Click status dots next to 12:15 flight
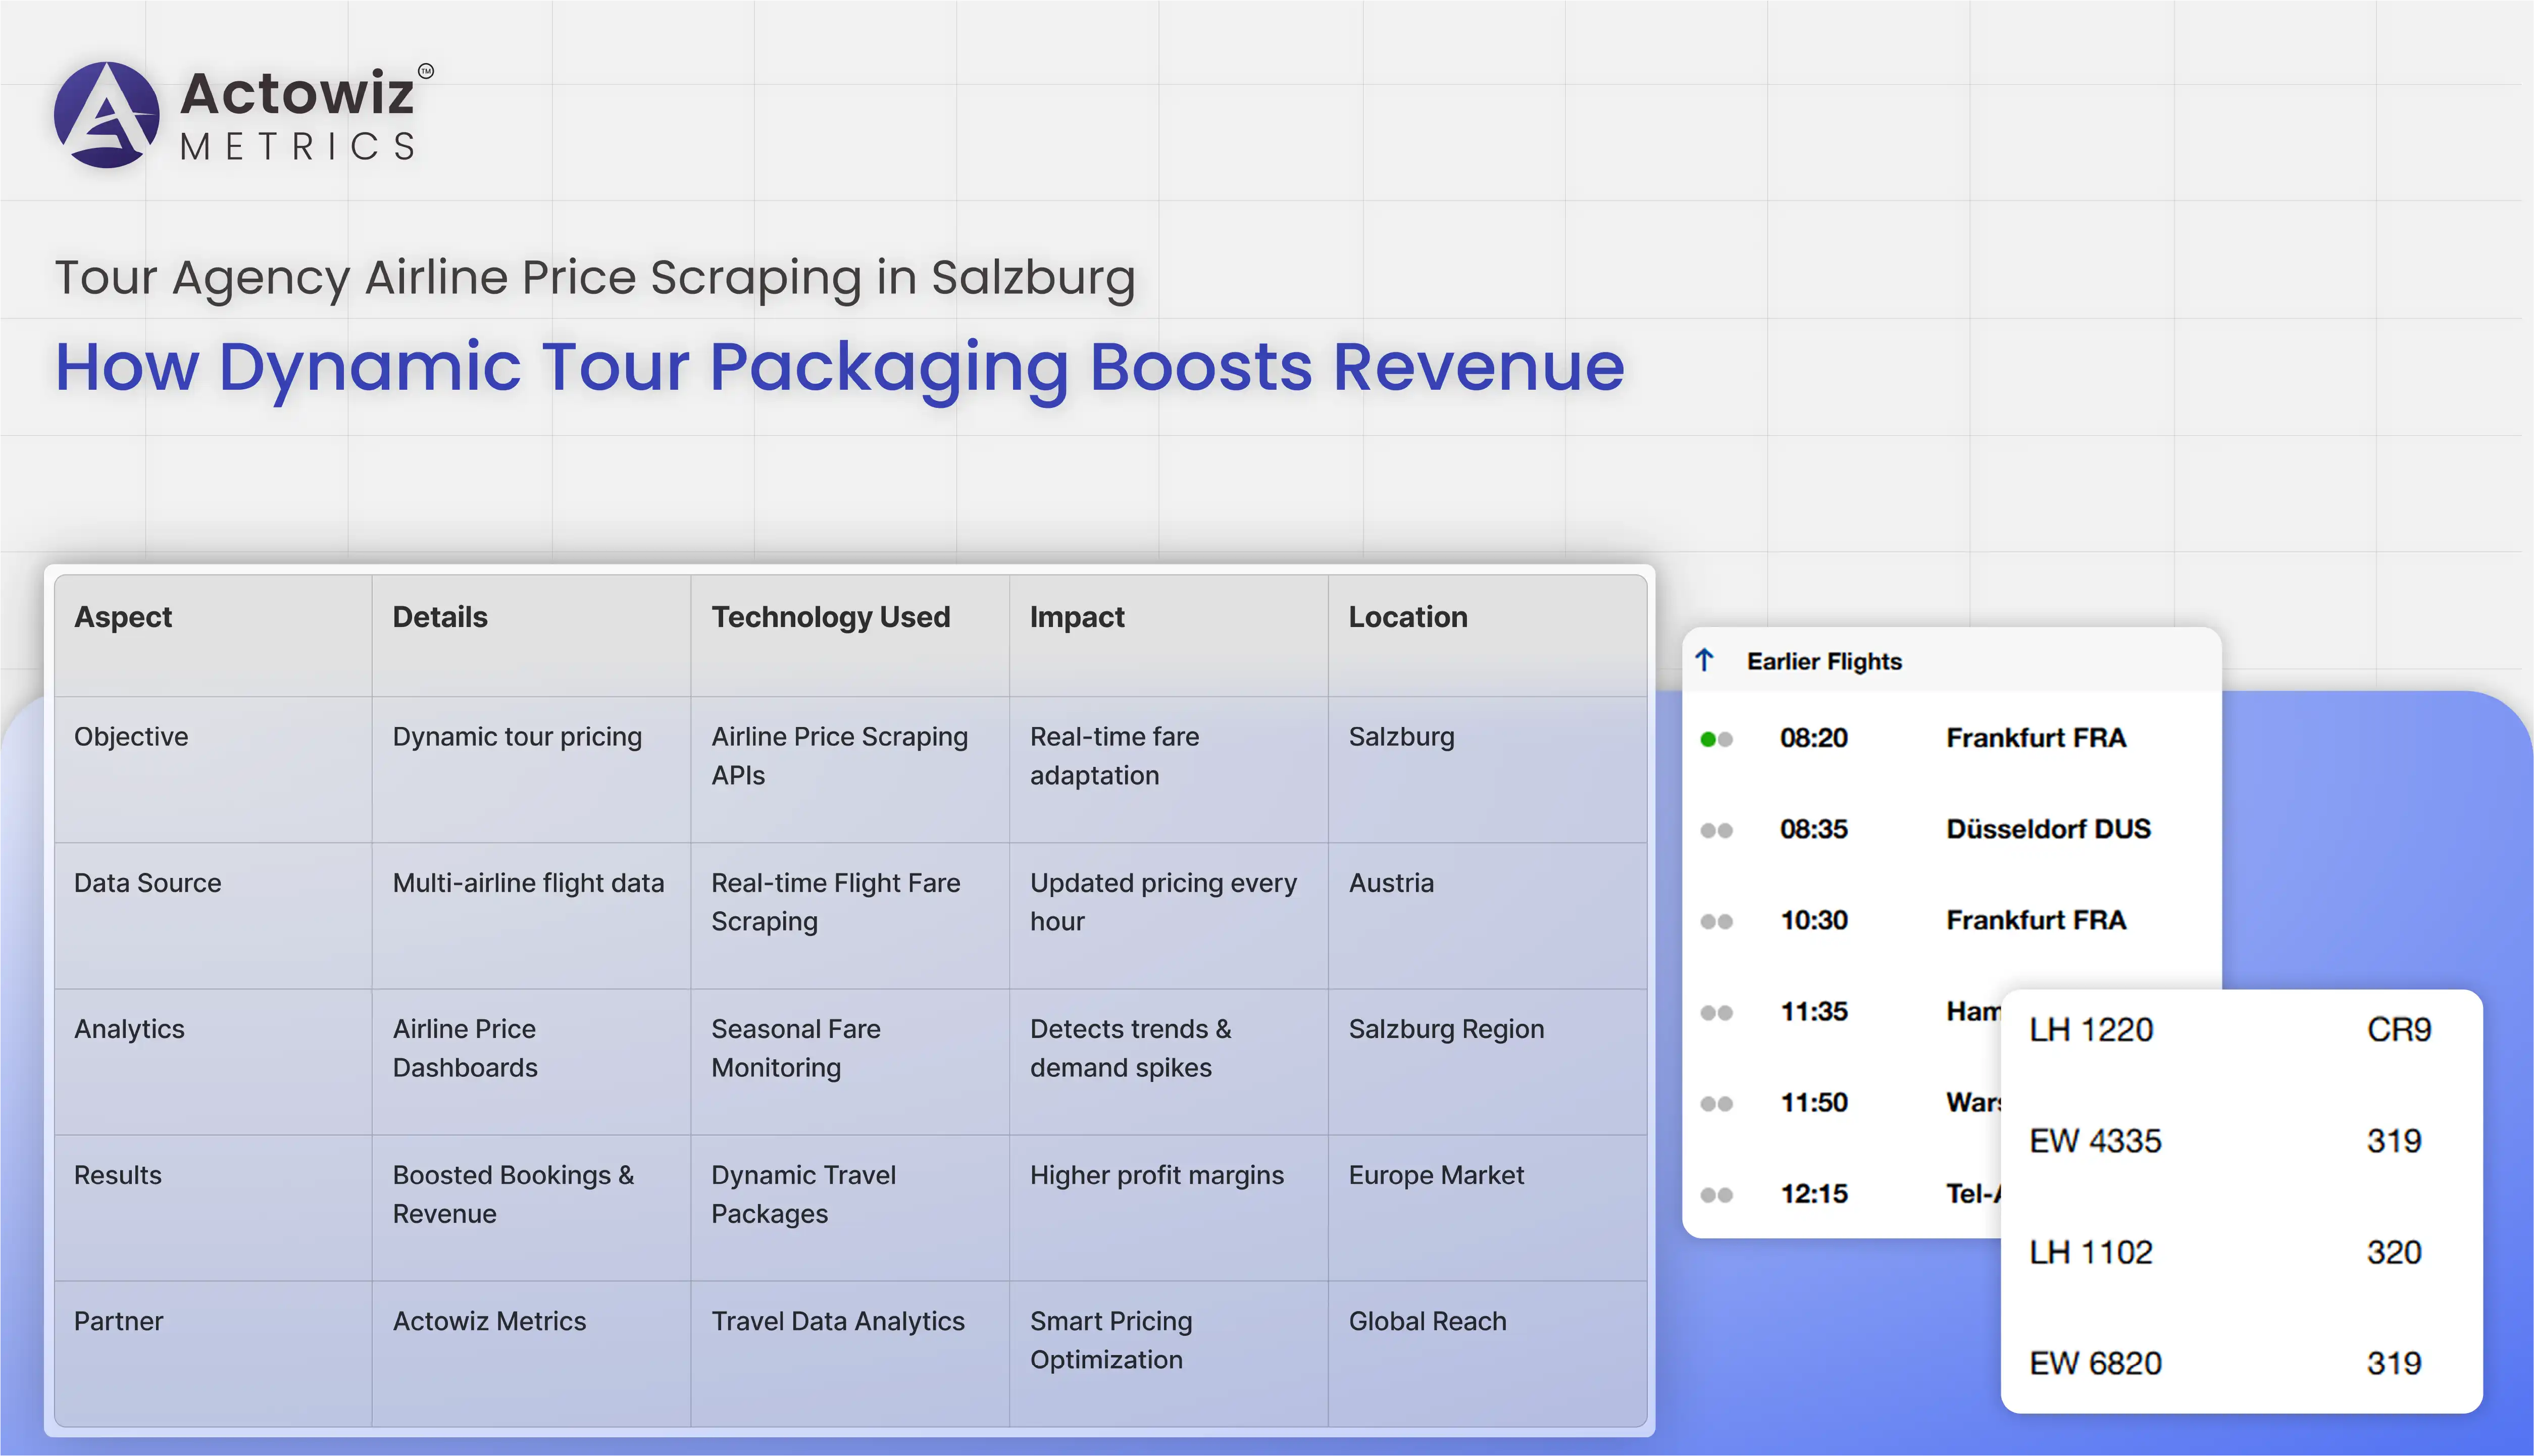This screenshot has height=1456, width=2534. (1716, 1194)
